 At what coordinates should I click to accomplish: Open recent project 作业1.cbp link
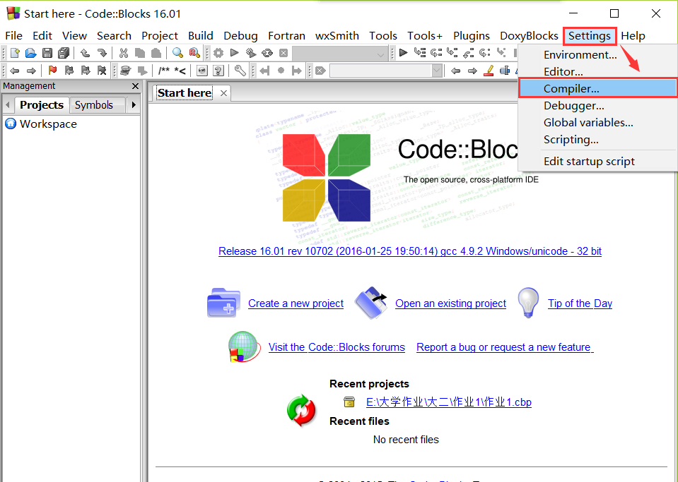pos(449,402)
